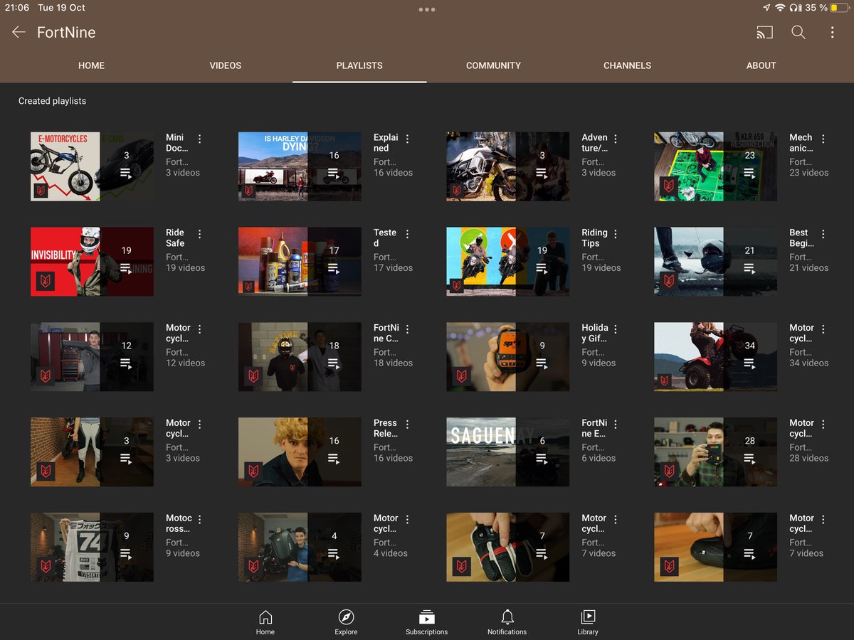The image size is (854, 640).
Task: Open the Riding Tips playlist title
Action: [594, 238]
